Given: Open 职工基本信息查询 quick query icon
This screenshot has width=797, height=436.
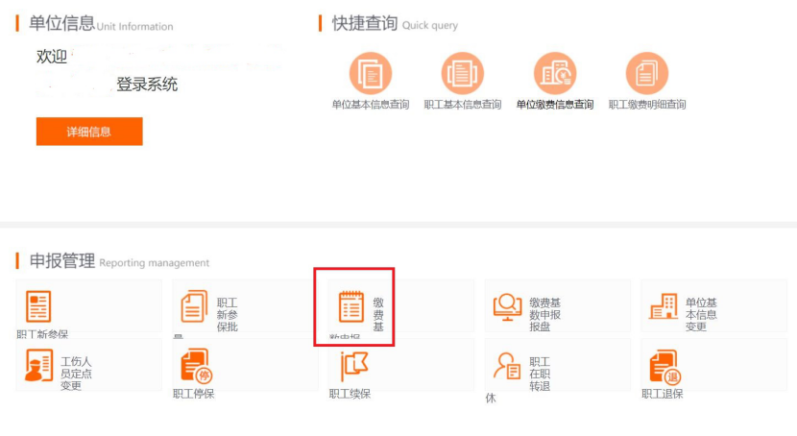Looking at the screenshot, I should [x=463, y=73].
